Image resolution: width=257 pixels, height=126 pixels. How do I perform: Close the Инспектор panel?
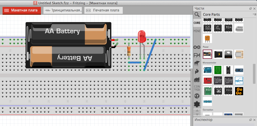coord(254,120)
